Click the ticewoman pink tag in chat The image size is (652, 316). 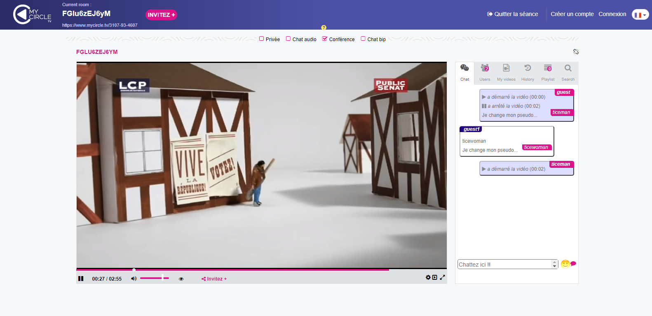[x=536, y=147]
